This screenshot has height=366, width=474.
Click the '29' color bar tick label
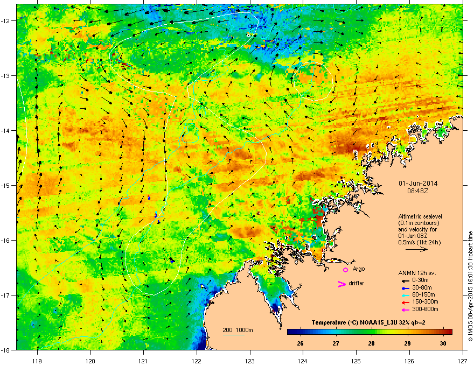click(408, 343)
